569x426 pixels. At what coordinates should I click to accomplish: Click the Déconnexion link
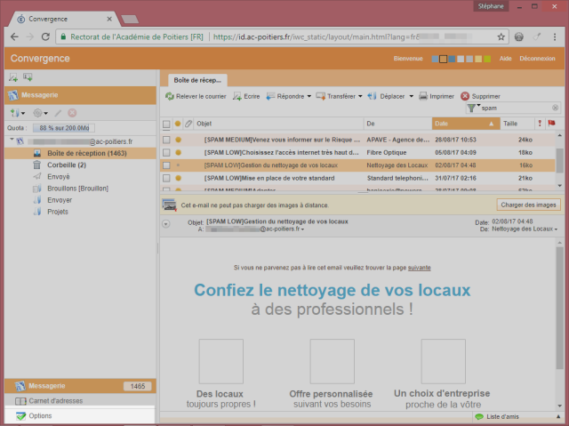click(x=537, y=59)
